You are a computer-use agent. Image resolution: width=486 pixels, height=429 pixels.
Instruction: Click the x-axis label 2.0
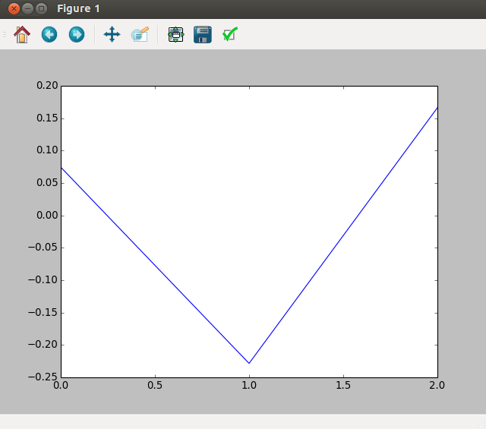[437, 385]
